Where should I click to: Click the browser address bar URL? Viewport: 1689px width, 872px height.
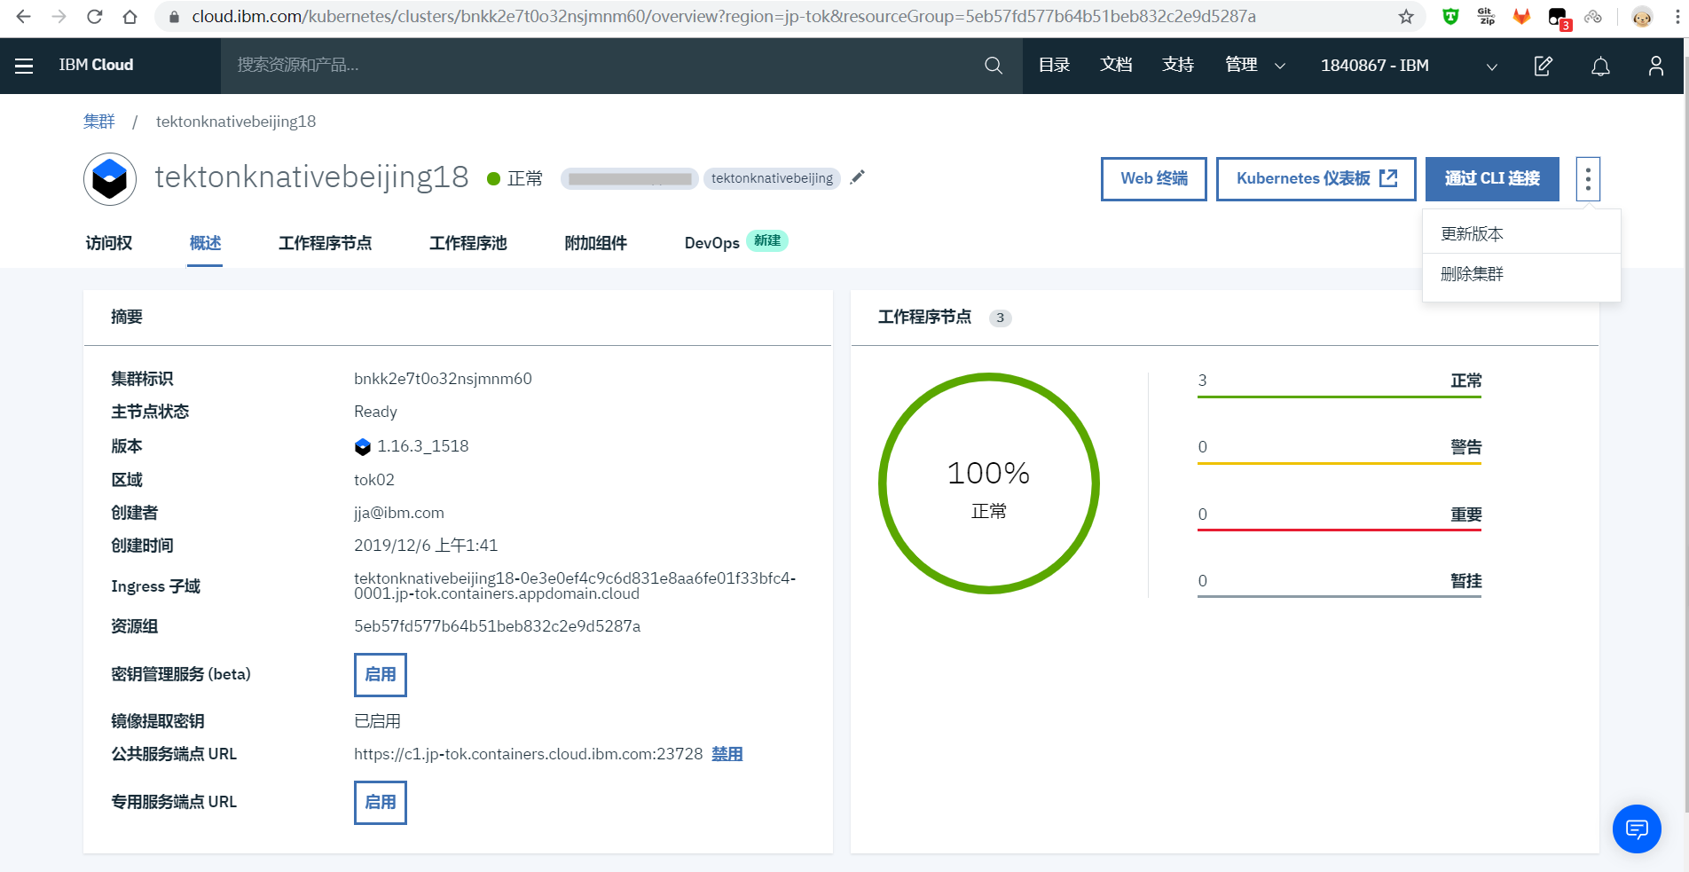[724, 17]
